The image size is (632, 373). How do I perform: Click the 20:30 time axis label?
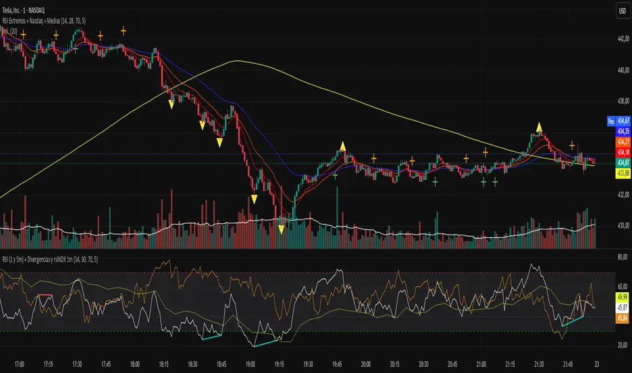click(424, 364)
